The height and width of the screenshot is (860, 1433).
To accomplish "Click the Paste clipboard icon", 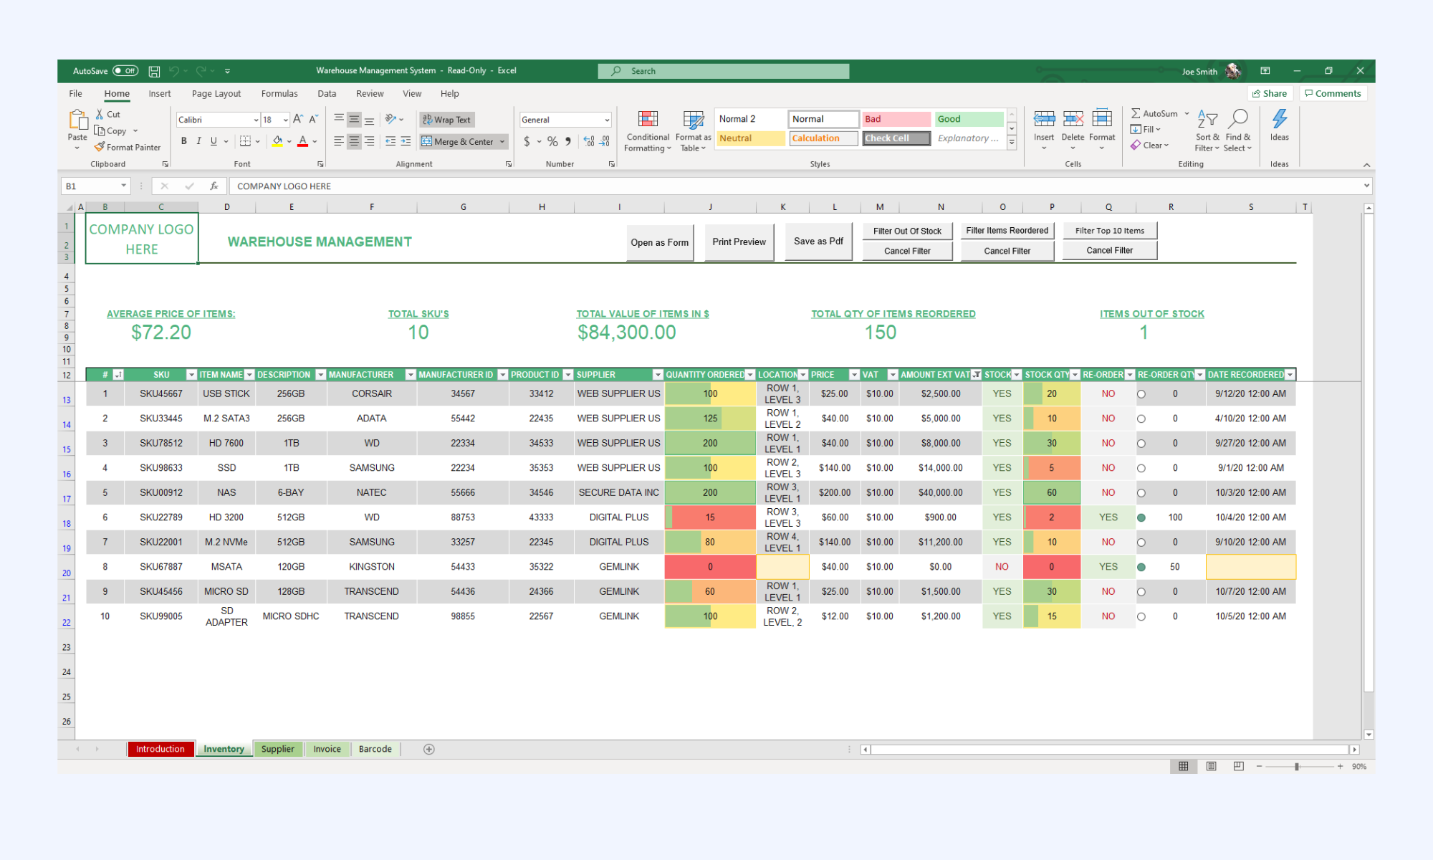I will (77, 119).
